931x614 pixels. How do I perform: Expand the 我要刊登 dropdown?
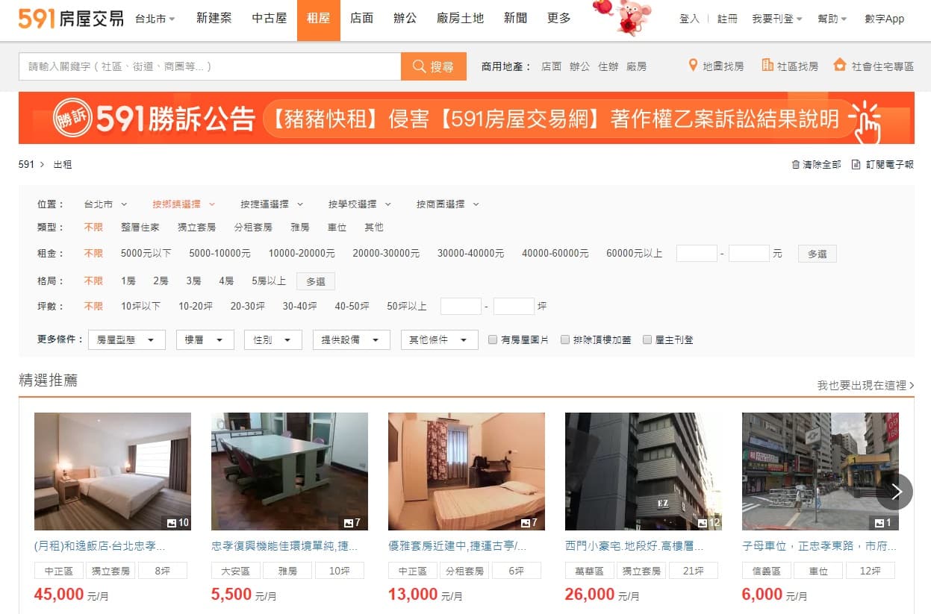point(777,19)
